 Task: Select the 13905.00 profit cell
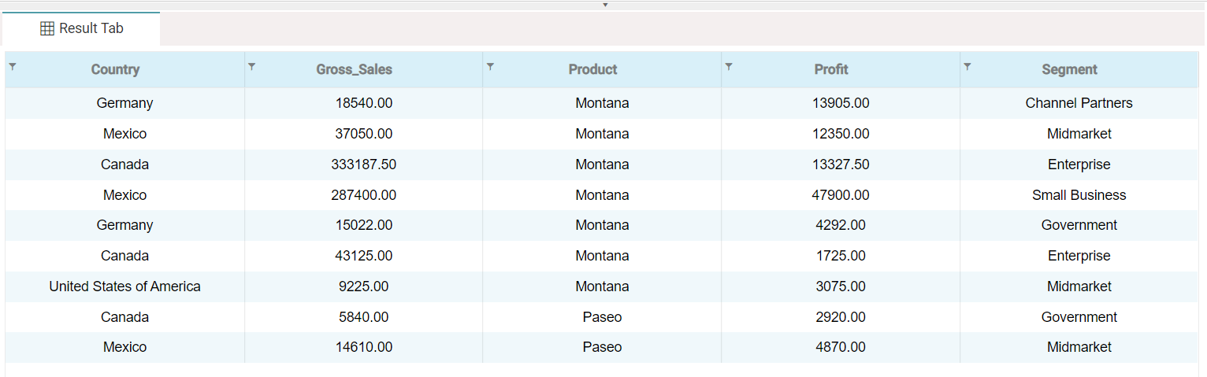841,103
